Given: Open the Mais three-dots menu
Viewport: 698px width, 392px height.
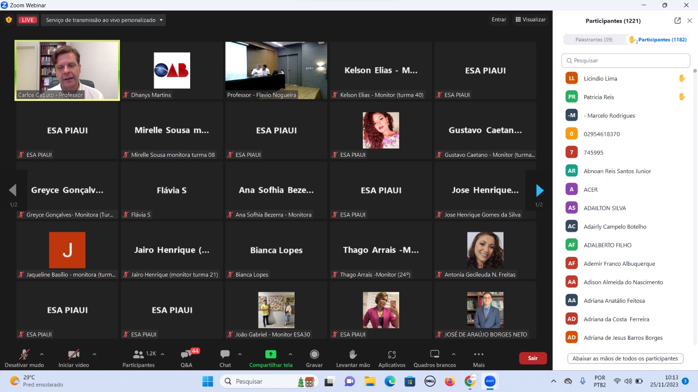Looking at the screenshot, I should click(x=479, y=355).
